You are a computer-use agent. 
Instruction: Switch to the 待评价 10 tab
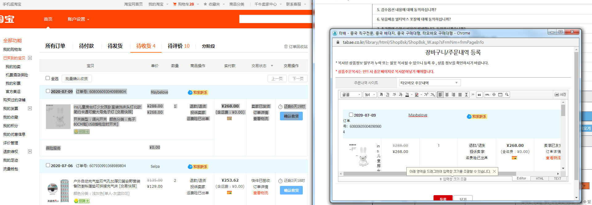click(x=179, y=46)
